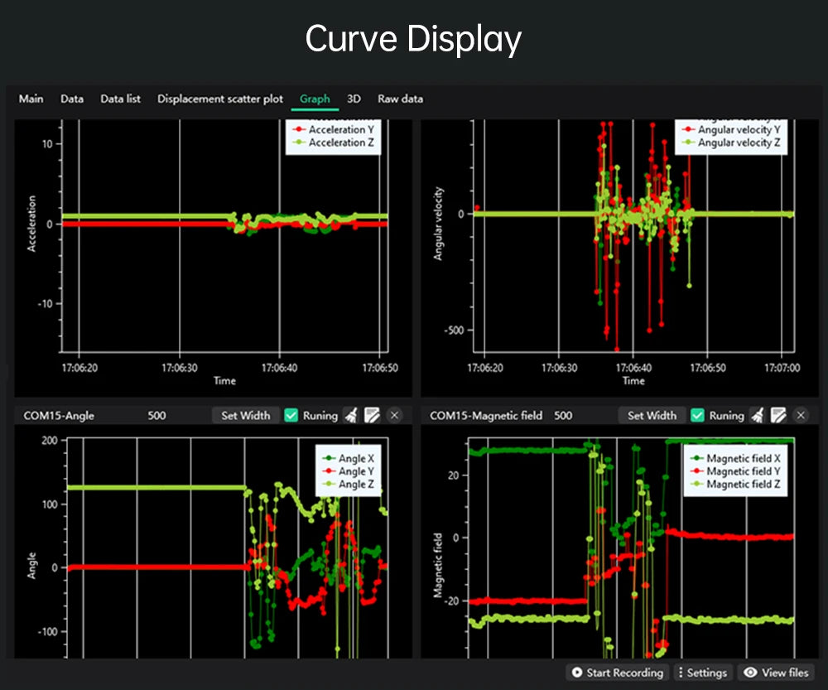Toggle the Runing checkbox in Angle panel

click(x=291, y=415)
